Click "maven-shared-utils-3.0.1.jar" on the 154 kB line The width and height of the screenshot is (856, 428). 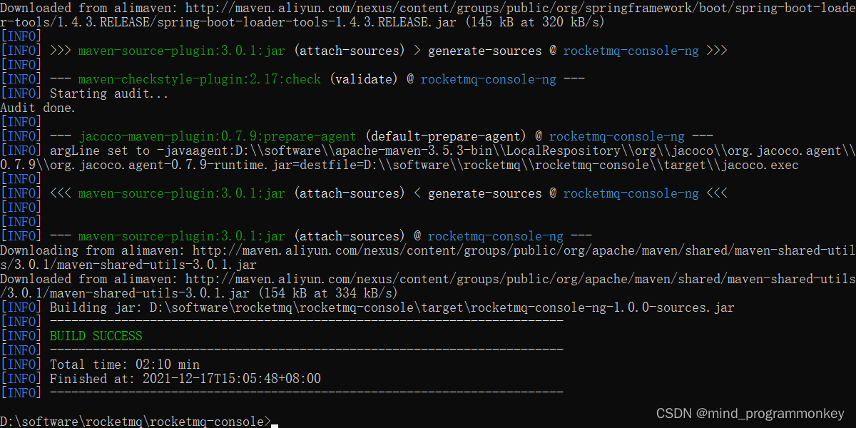click(x=150, y=293)
